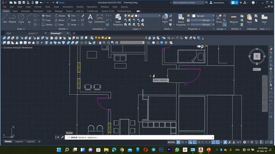Switch to the Manage ribbon tab
Screen dimensions: 275x154
tap(58, 11)
